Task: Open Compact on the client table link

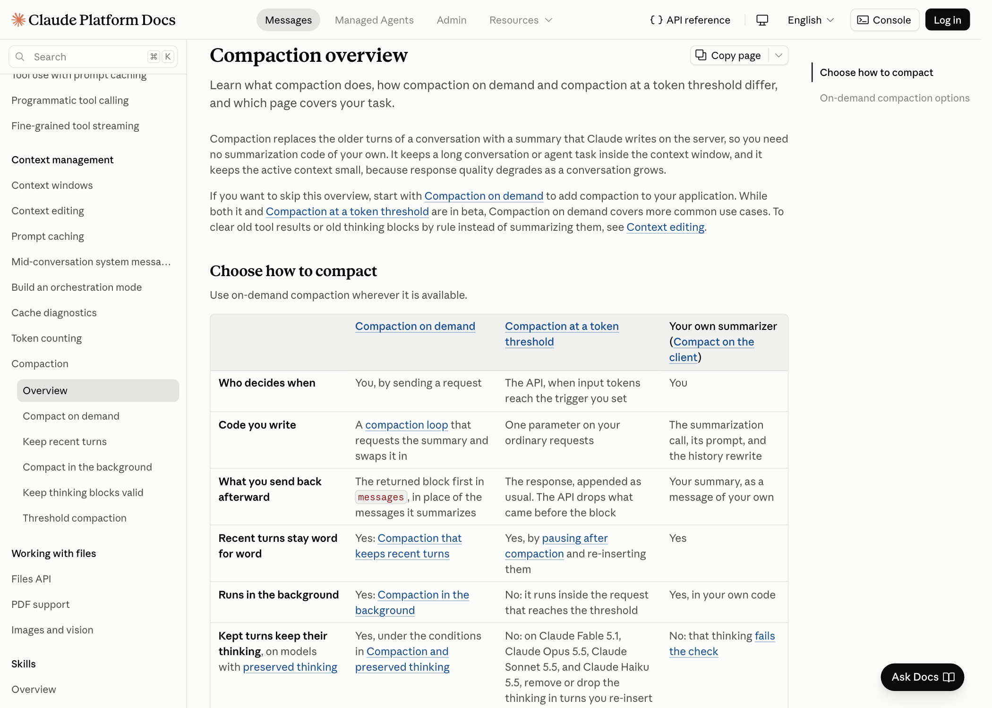Action: pyautogui.click(x=711, y=349)
